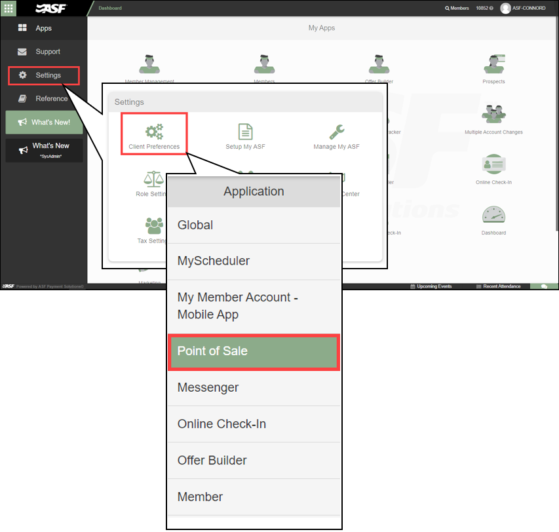Image resolution: width=559 pixels, height=532 pixels.
Task: Select Messenger in Application list
Action: 254,388
